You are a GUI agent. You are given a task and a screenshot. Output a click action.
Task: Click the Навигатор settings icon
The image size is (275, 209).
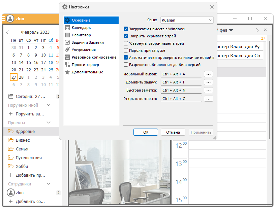pyautogui.click(x=67, y=35)
